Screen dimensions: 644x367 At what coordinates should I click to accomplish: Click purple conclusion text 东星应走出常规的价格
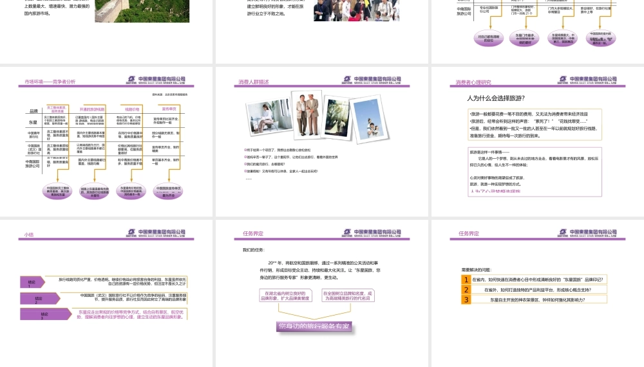pos(130,314)
